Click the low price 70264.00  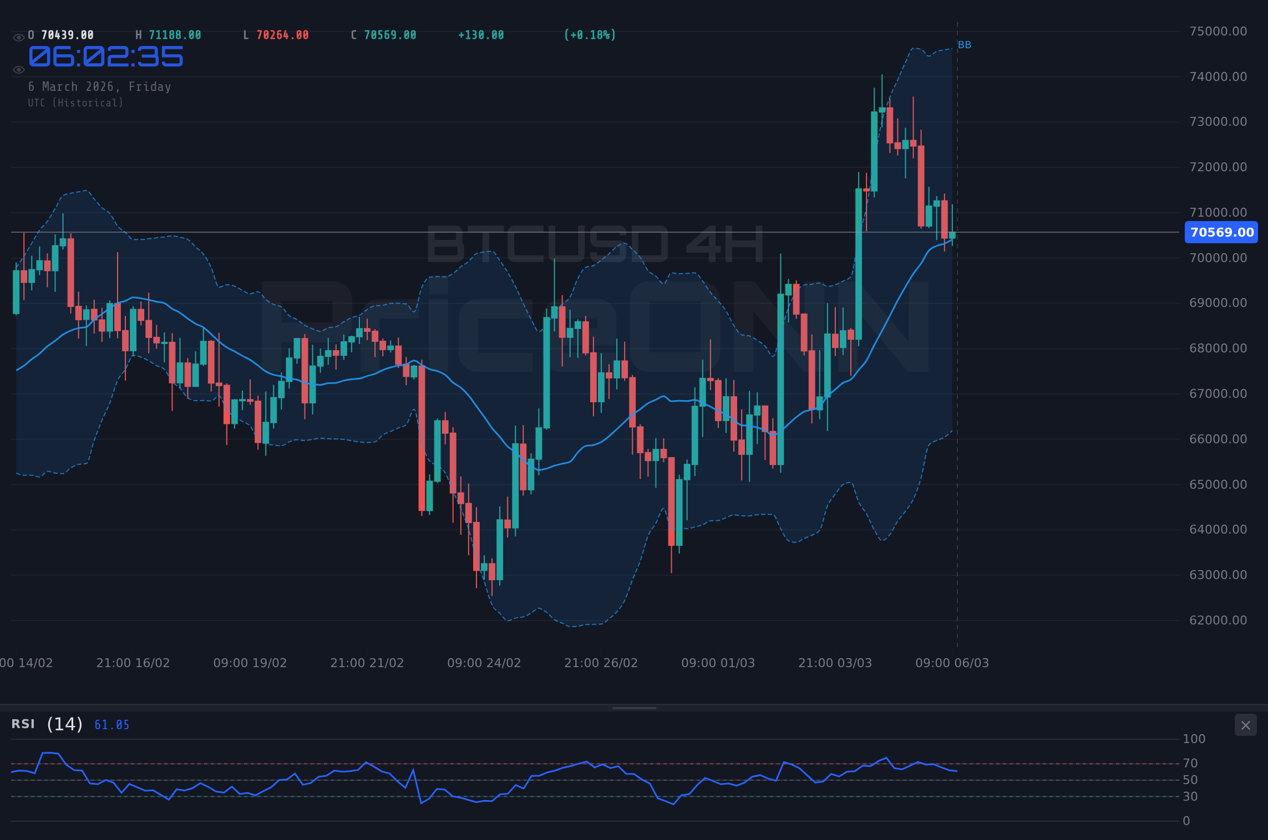(x=282, y=35)
